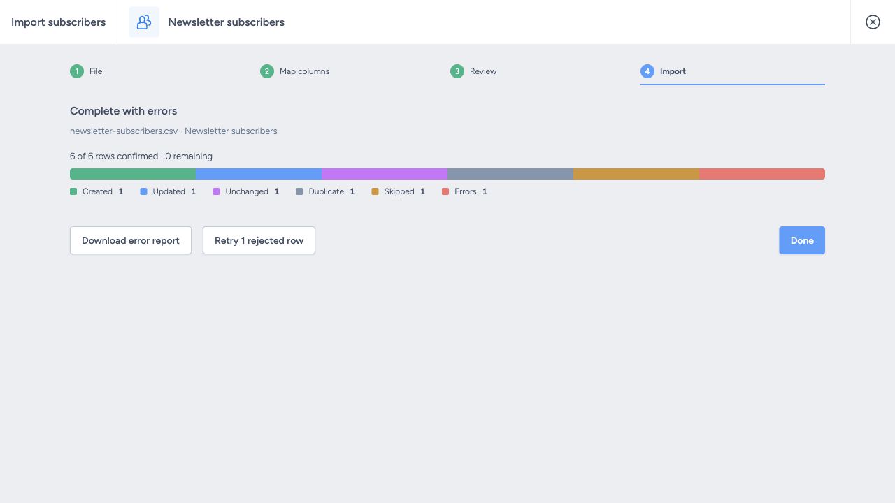Click the red Errors progress segment

point(762,174)
